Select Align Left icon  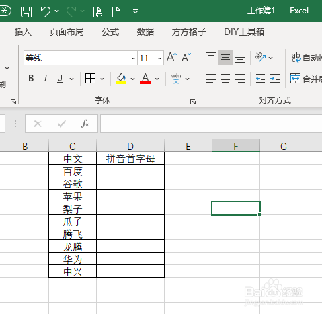(211, 78)
